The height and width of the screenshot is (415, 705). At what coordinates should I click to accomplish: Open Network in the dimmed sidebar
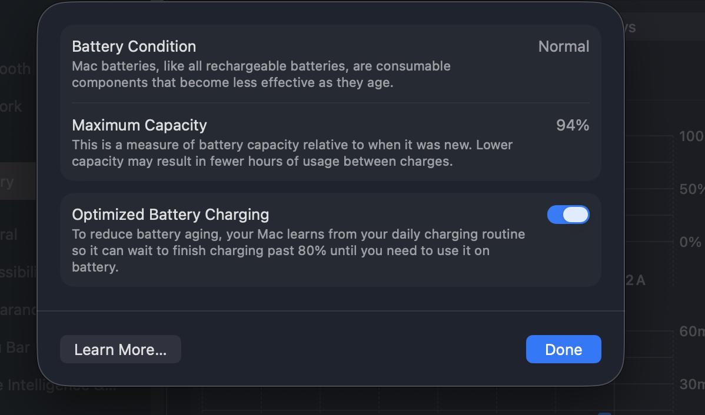pyautogui.click(x=13, y=106)
